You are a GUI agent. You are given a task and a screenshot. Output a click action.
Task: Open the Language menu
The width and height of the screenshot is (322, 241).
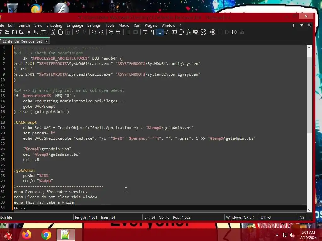[75, 25]
